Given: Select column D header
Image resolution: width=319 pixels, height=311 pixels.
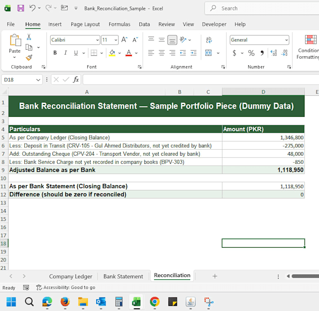Looking at the screenshot, I should pos(263,92).
